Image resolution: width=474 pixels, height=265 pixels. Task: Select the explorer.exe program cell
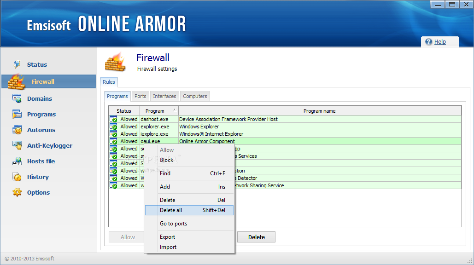click(159, 127)
